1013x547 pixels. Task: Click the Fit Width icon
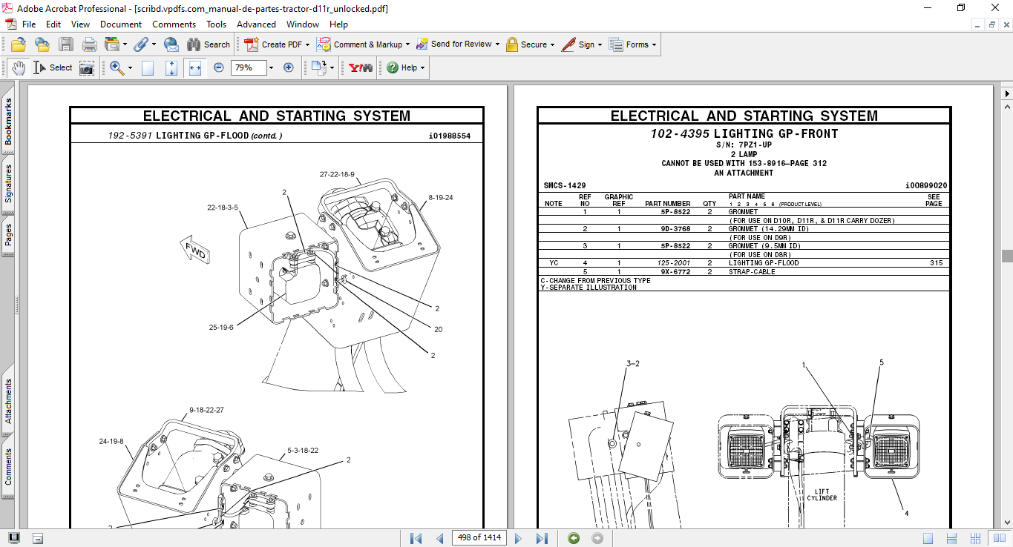tap(195, 67)
